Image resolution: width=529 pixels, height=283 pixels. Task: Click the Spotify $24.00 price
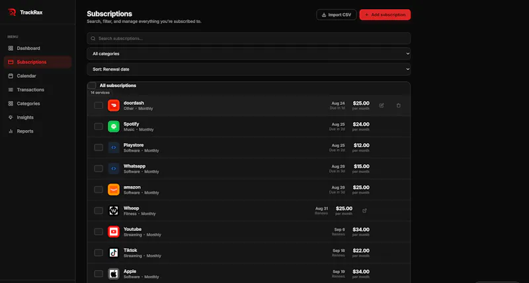click(361, 124)
